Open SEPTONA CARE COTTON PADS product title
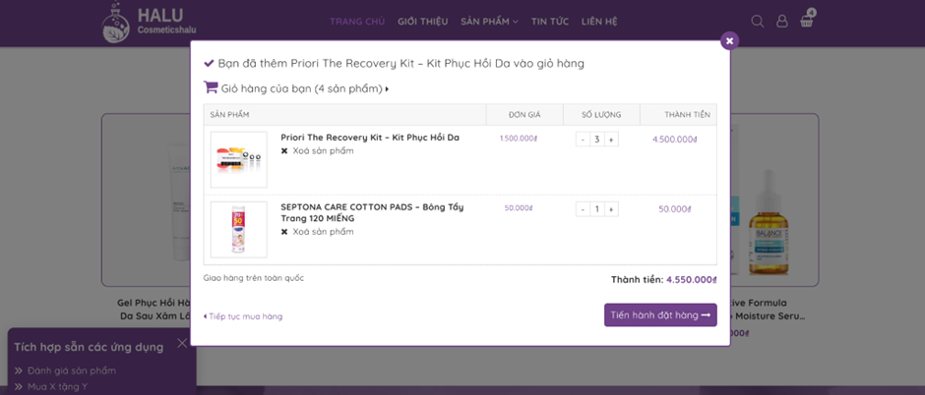 point(372,212)
